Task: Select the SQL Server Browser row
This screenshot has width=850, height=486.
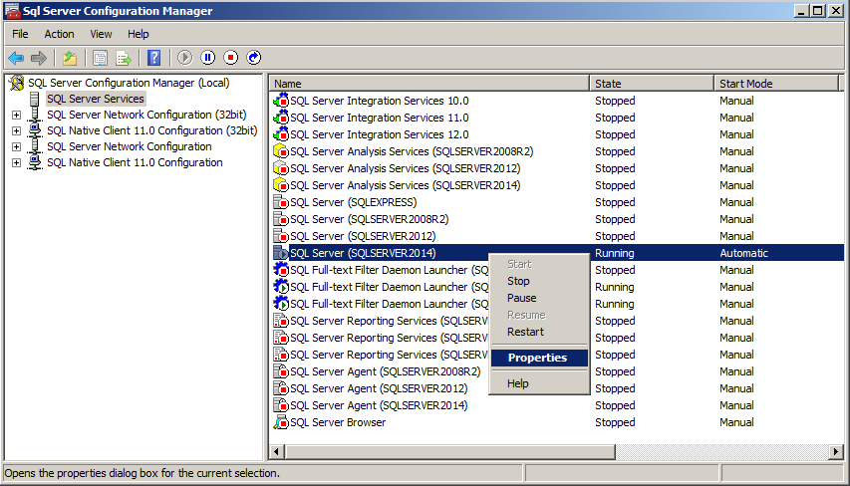Action: coord(556,422)
